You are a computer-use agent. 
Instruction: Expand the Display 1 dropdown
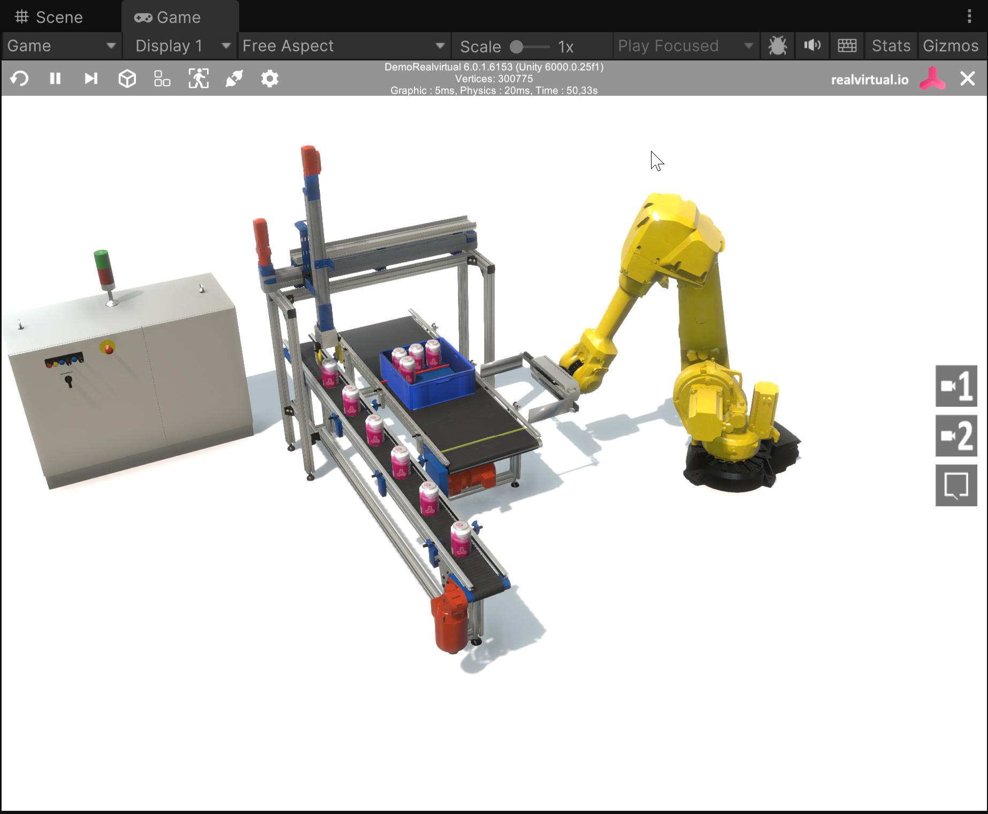point(182,46)
